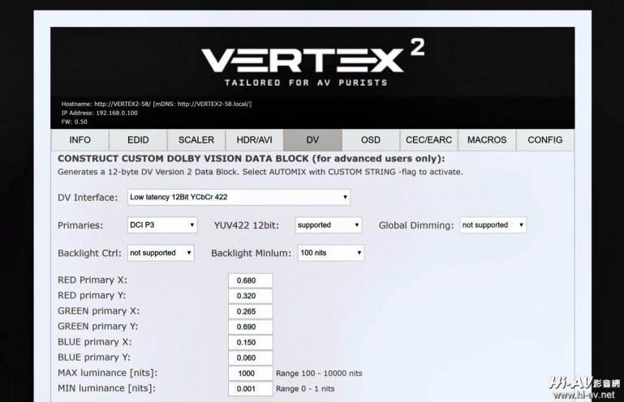
Task: Expand the Global Dimming dropdown
Action: (493, 225)
